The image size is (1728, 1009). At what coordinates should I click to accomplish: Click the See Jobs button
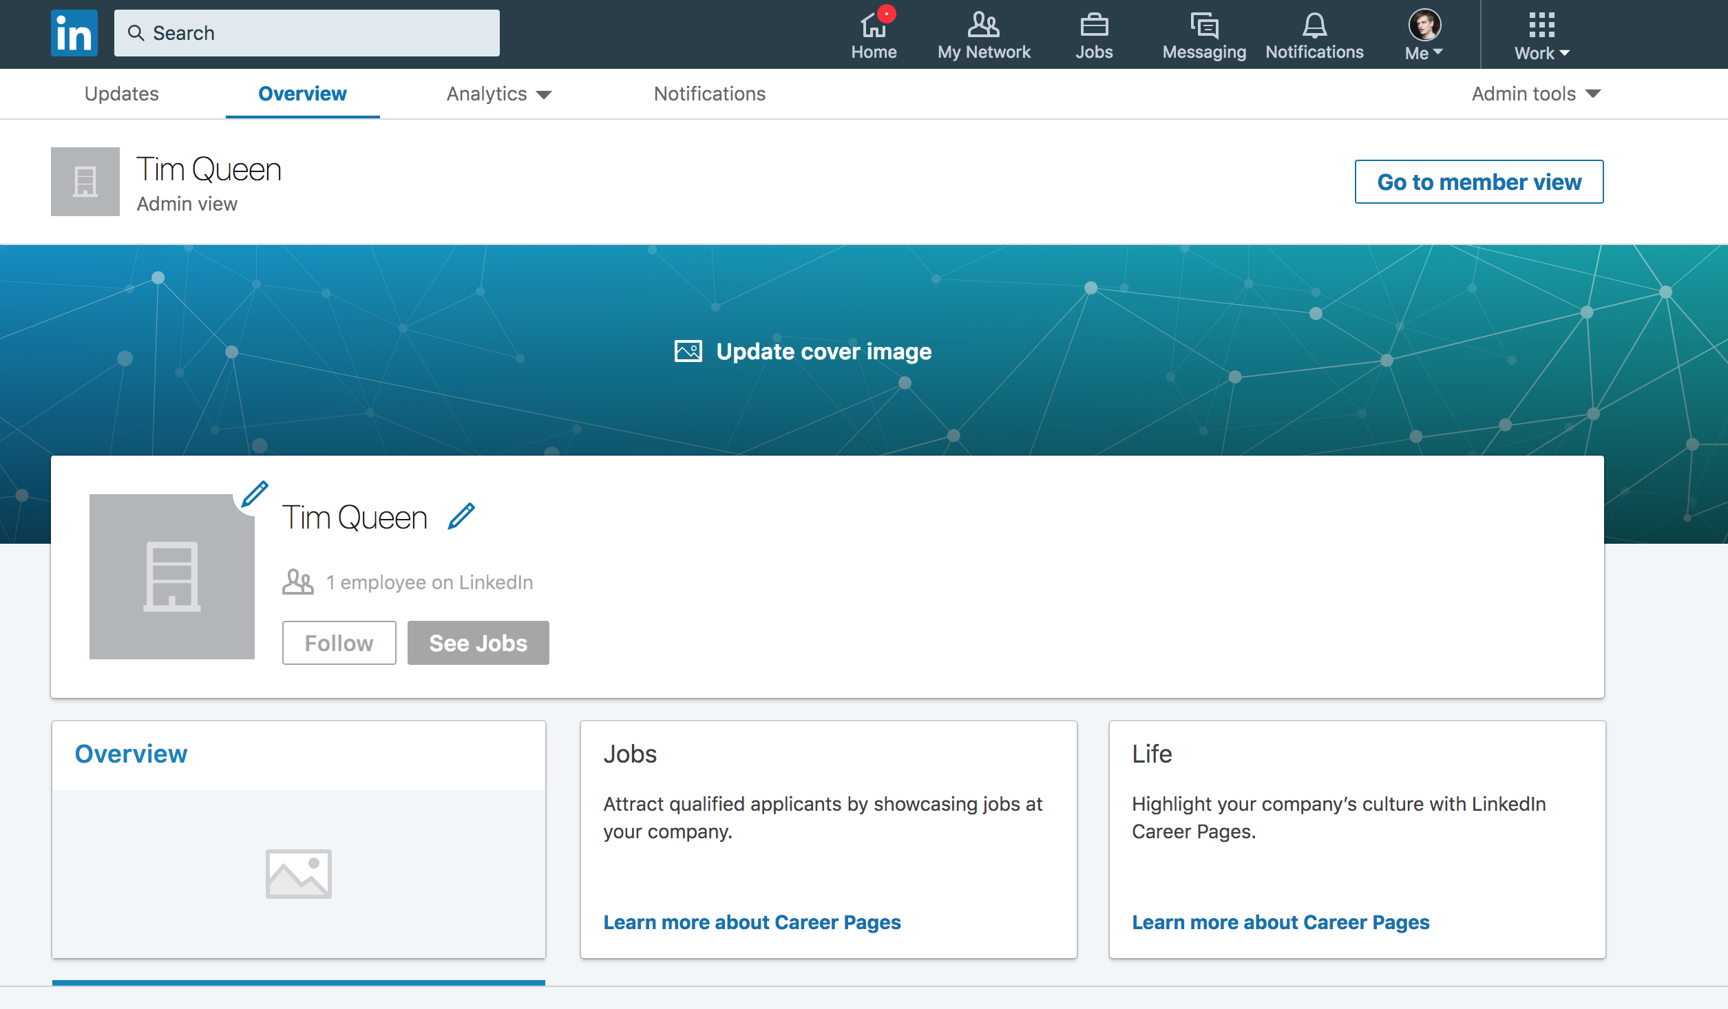pyautogui.click(x=478, y=642)
